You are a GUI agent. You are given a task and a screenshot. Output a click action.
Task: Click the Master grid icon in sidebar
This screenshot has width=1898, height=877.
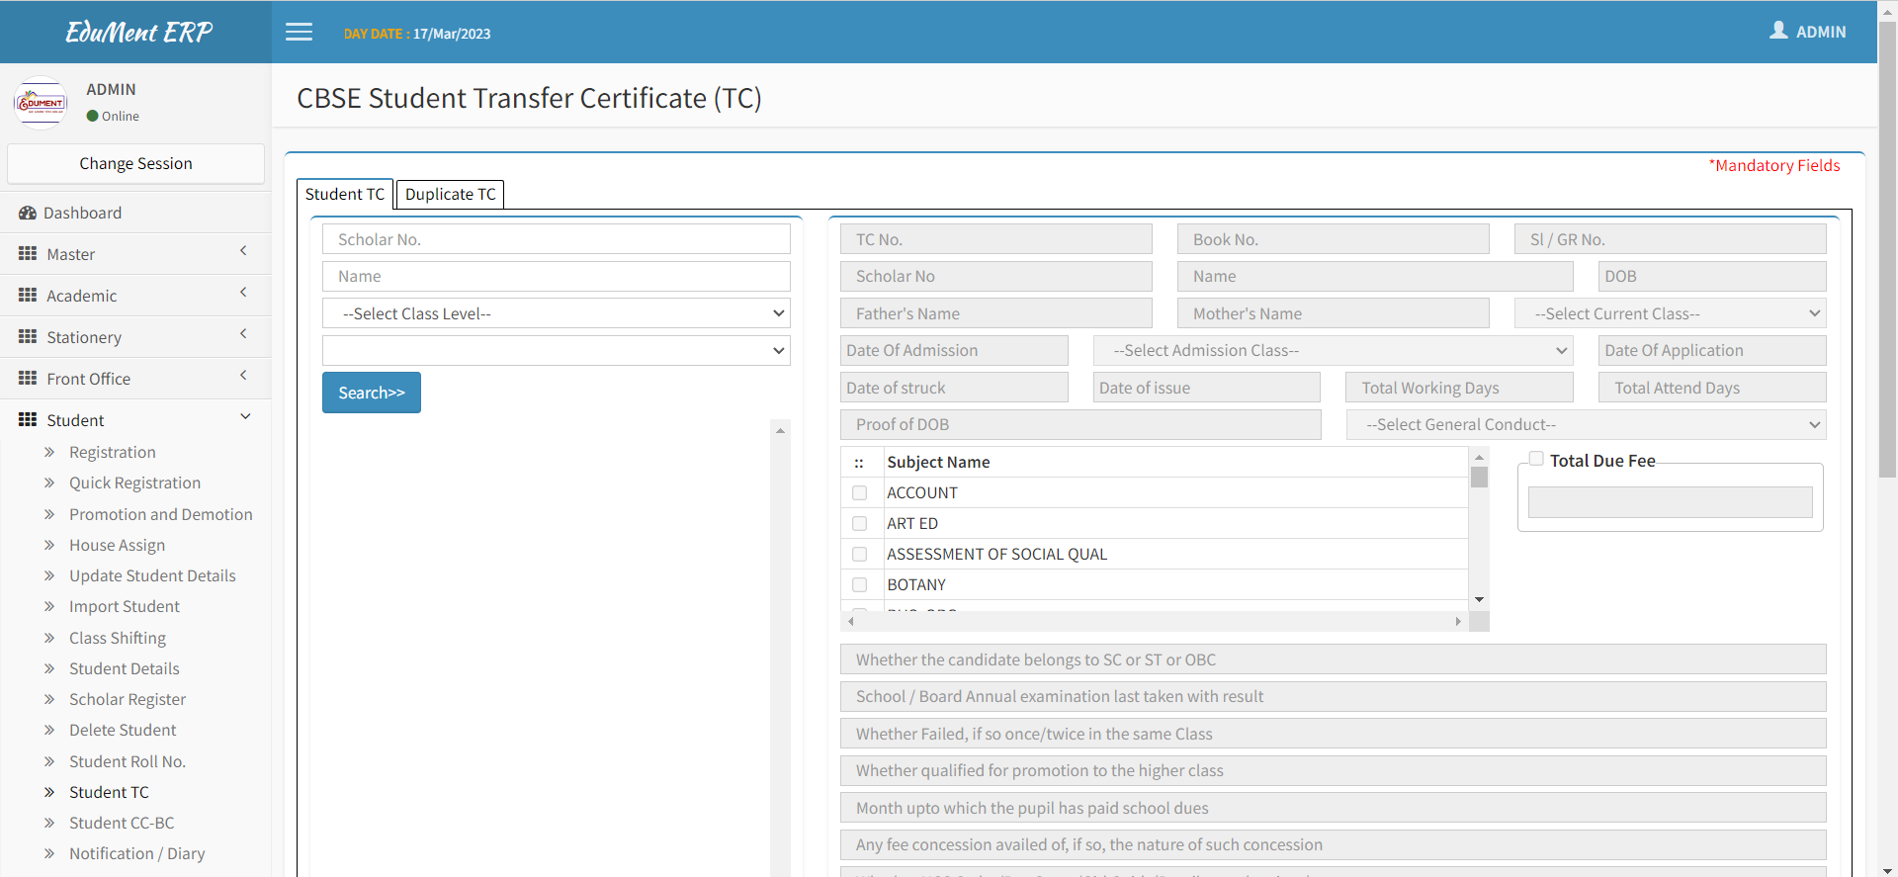pos(28,254)
